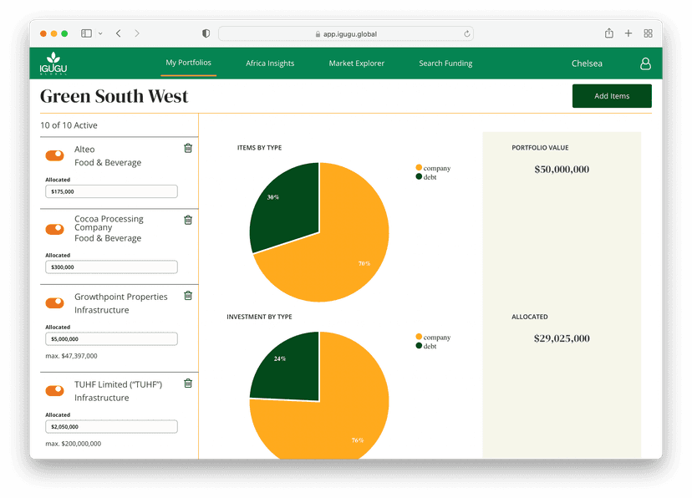Edit the $2,050,000 allocated field
This screenshot has height=498, width=692.
[111, 426]
